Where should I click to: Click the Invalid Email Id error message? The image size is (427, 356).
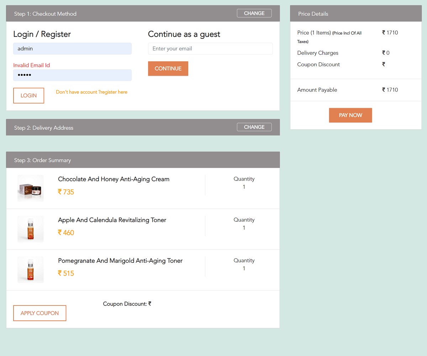(x=31, y=65)
